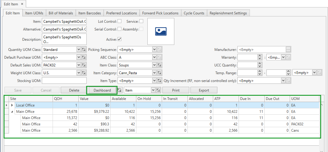The image size is (328, 152).
Task: Refresh the Item Category list
Action: point(159,73)
